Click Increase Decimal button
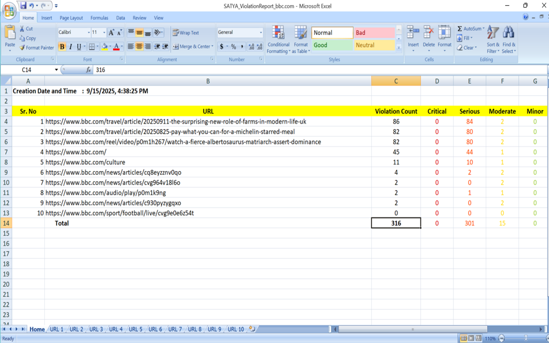The image size is (549, 343). (x=251, y=47)
